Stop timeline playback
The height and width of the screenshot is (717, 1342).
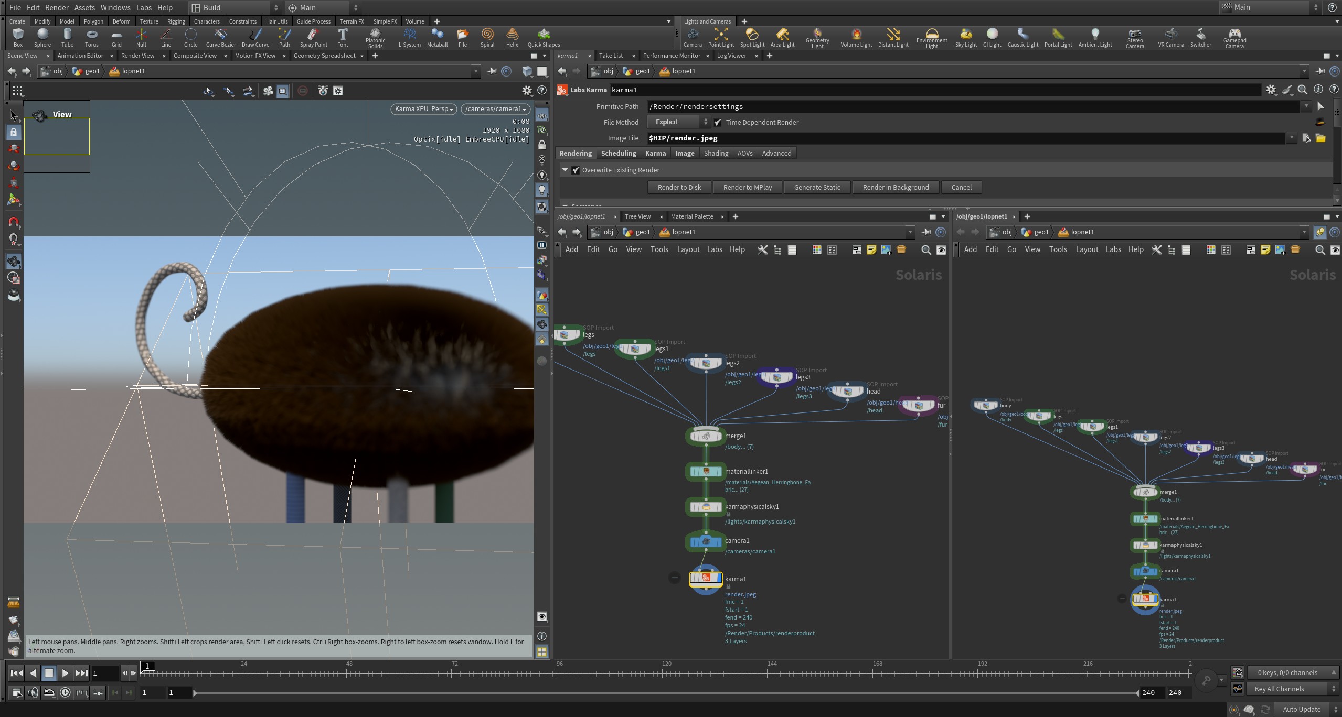49,673
